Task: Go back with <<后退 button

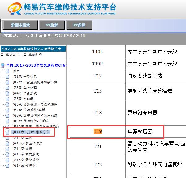Action: pyautogui.click(x=52, y=25)
